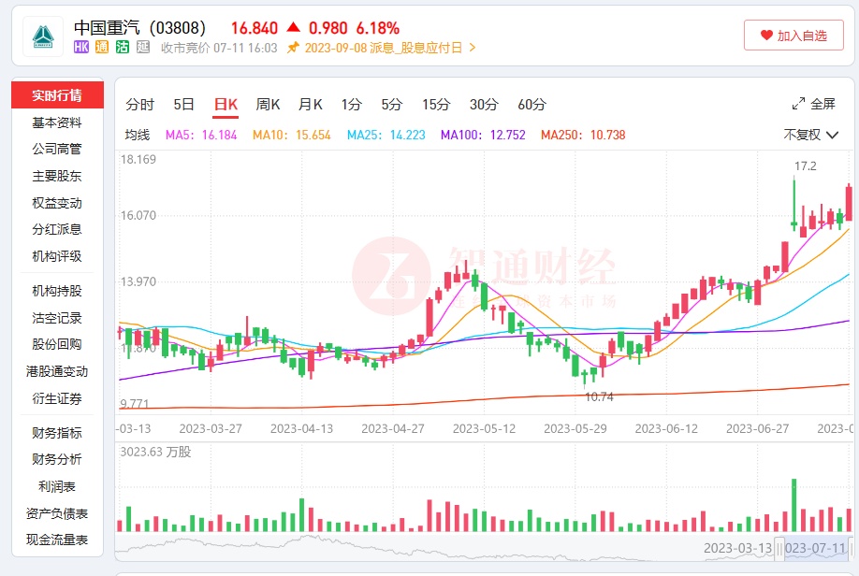Open 资产负债表 balance sheet page

[x=57, y=513]
